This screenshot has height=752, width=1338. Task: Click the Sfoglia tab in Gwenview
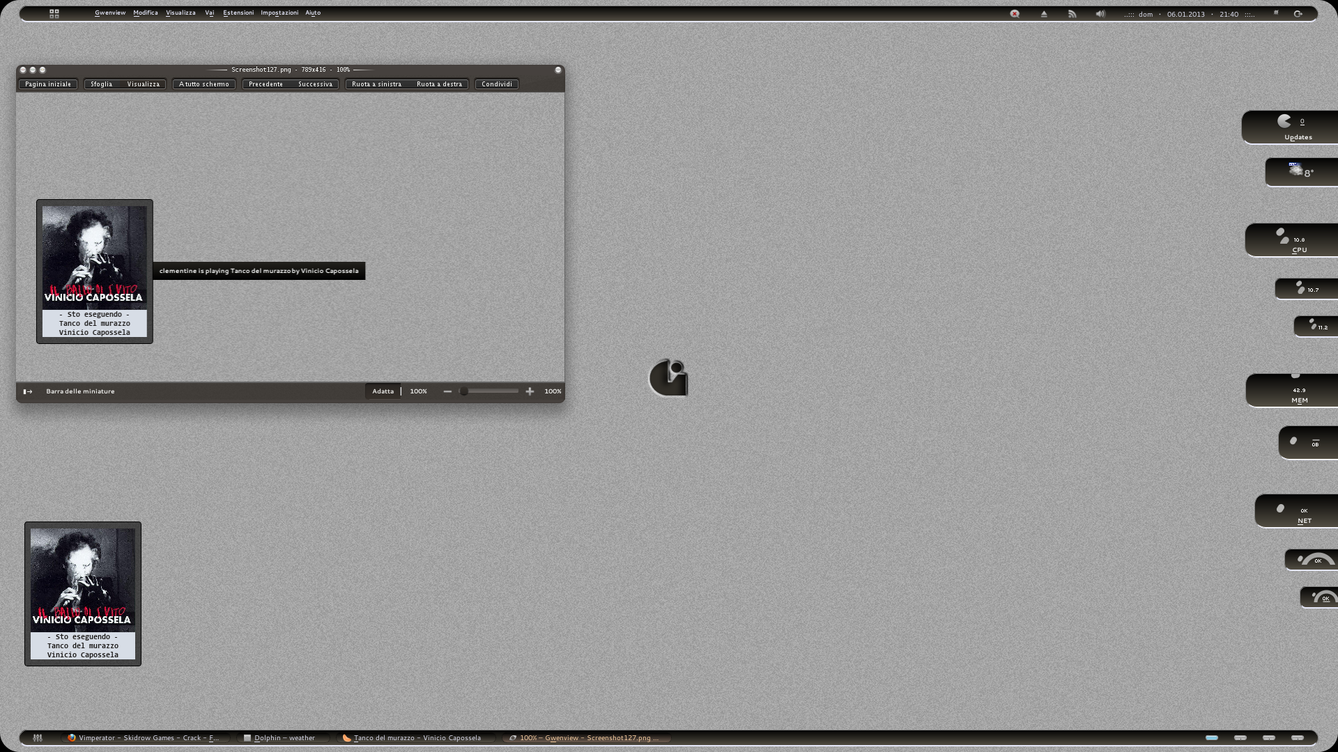pyautogui.click(x=101, y=84)
